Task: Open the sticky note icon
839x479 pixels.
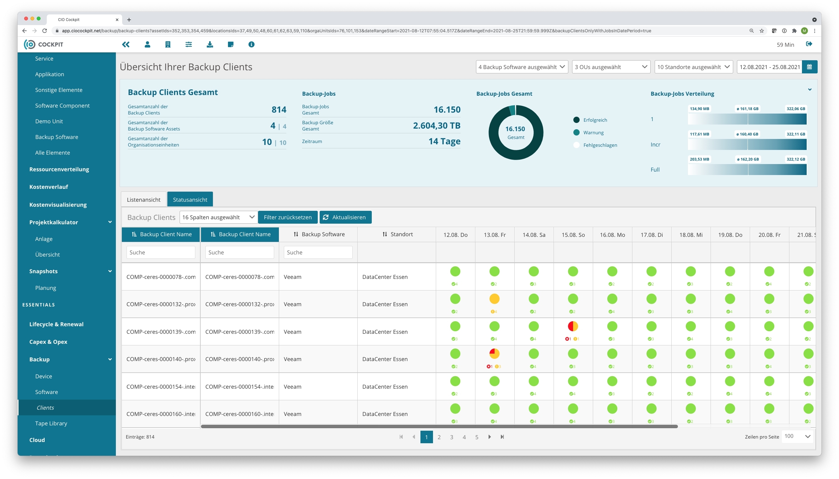Action: pyautogui.click(x=230, y=45)
